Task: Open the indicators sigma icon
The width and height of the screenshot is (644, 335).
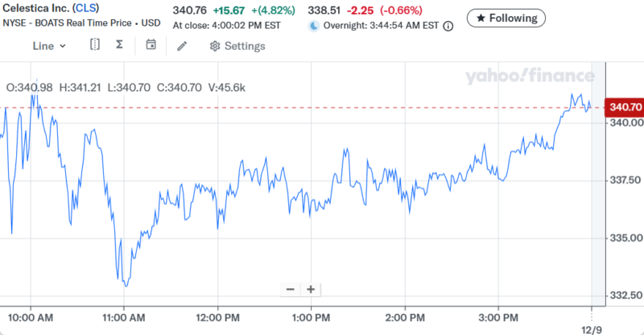Action: [119, 45]
